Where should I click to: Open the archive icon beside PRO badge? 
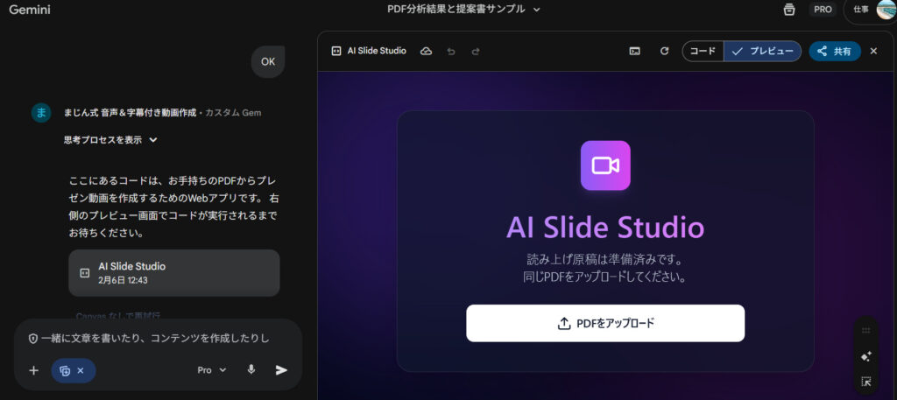click(789, 10)
